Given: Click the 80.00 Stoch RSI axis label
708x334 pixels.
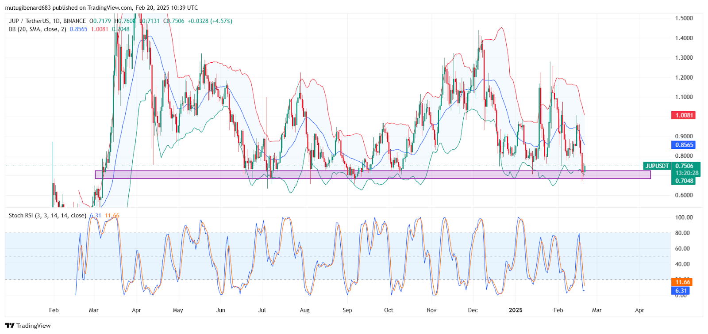Looking at the screenshot, I should point(682,233).
